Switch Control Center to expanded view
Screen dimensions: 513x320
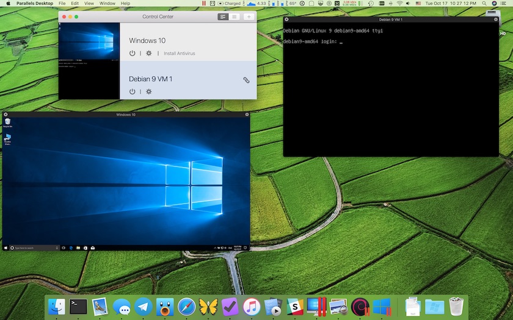tap(223, 16)
